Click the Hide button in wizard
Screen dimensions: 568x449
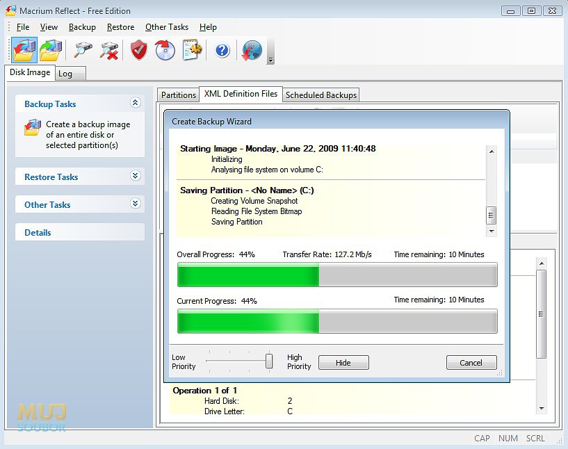pyautogui.click(x=343, y=362)
